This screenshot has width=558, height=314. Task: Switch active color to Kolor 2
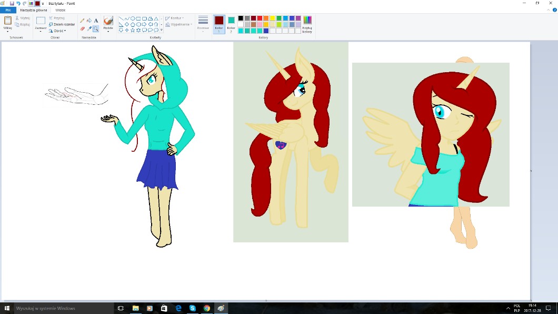[x=231, y=24]
